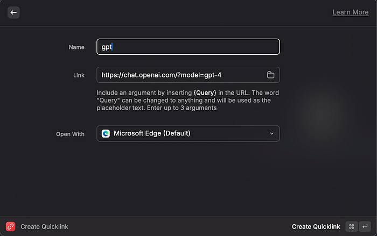Click the Open With label
This screenshot has width=377, height=236.
71,134
